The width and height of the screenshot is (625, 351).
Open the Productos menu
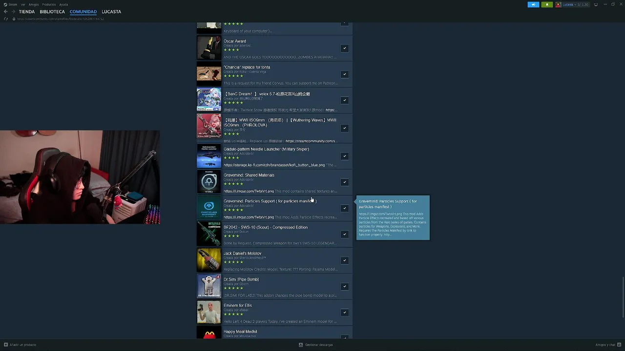(x=49, y=4)
